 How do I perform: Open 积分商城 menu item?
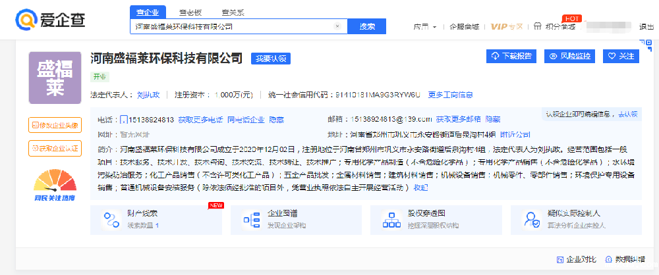tap(559, 26)
